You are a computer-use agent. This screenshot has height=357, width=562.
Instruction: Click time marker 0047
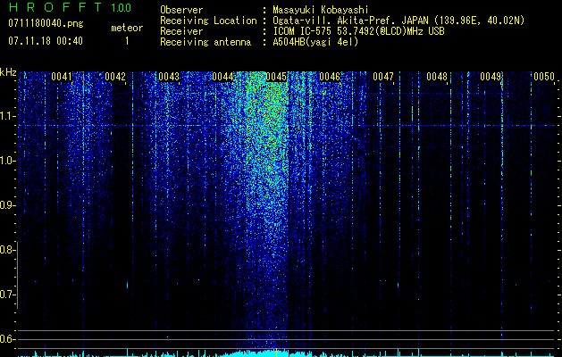[x=382, y=76]
